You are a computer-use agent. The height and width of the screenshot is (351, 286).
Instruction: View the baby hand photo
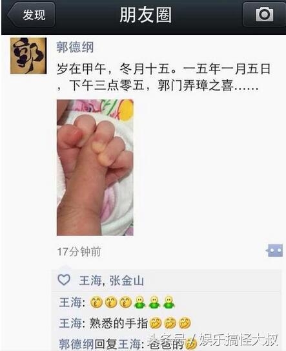[x=95, y=167]
